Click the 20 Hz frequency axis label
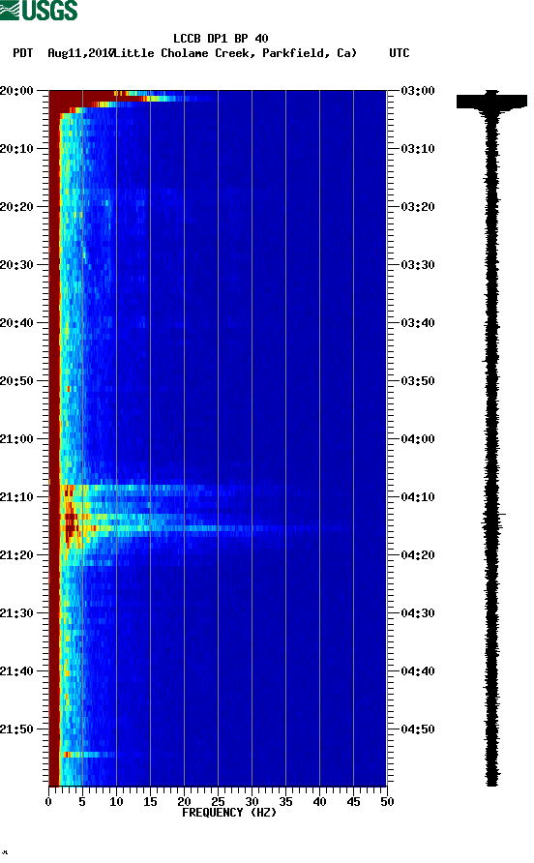 184,802
